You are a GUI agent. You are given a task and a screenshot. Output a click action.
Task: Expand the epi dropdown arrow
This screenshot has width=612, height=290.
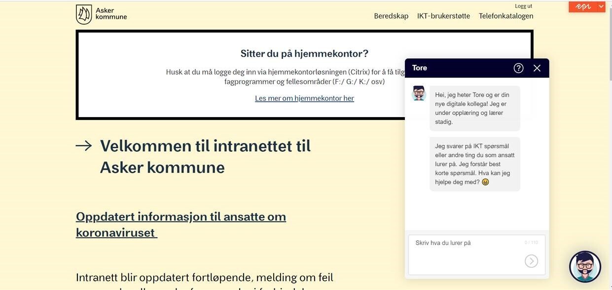click(x=601, y=7)
